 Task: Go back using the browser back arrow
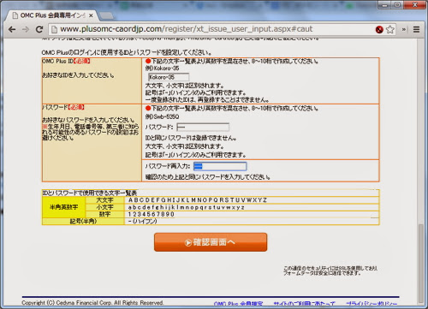[12, 29]
